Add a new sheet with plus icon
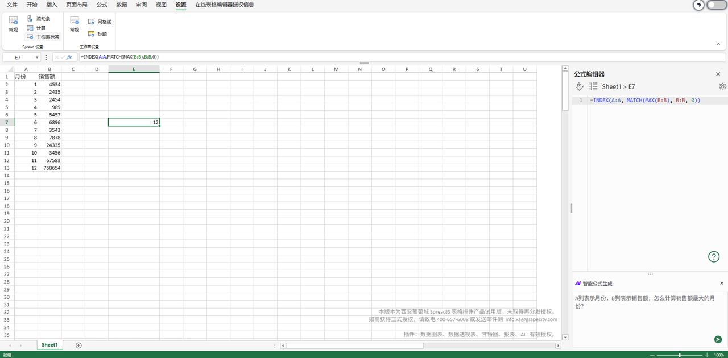The height and width of the screenshot is (358, 728). tap(78, 345)
